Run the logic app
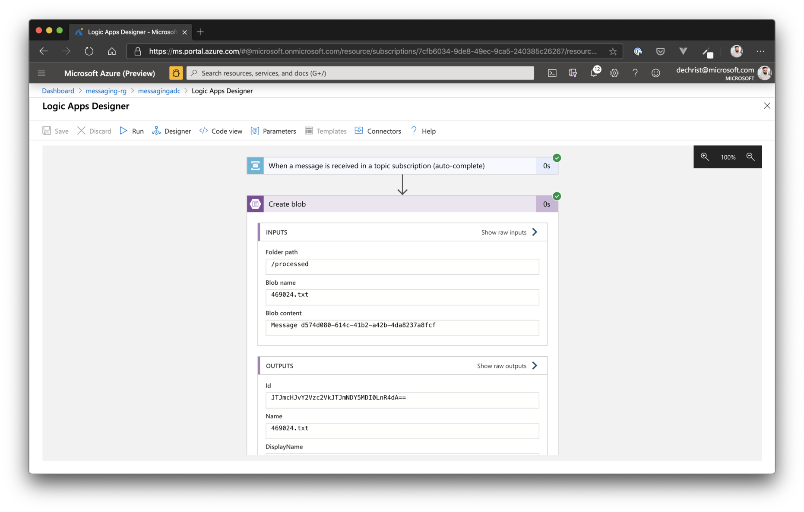The image size is (804, 512). pos(132,131)
